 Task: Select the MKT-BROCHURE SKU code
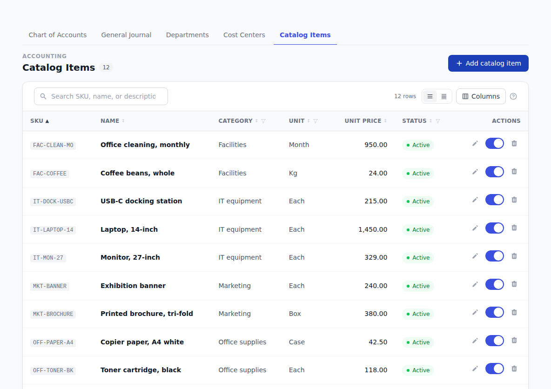point(53,314)
